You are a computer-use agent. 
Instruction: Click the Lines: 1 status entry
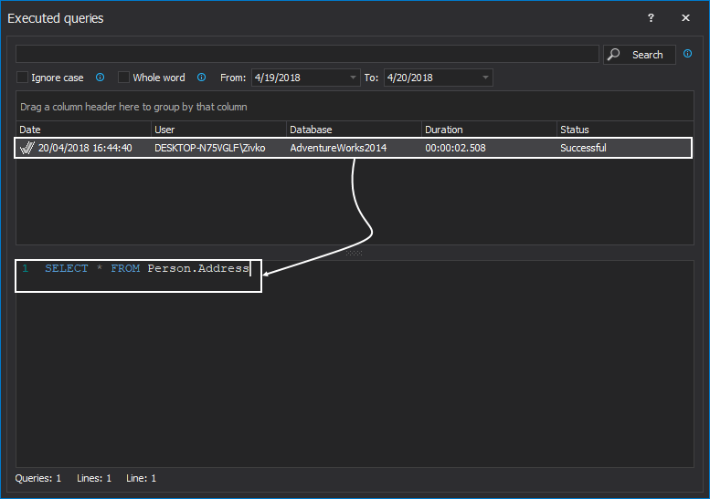click(94, 478)
